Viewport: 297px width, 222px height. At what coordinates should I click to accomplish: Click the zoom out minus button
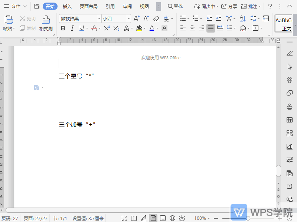[216, 218]
